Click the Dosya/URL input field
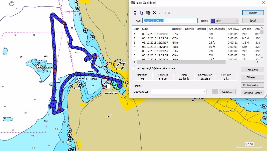Screen dimensions: 267x151 pyautogui.click(x=178, y=91)
